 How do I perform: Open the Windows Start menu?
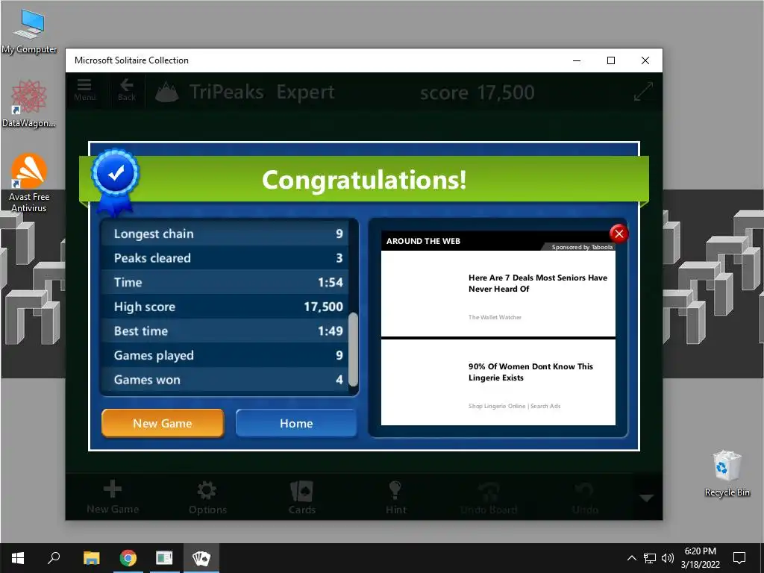click(18, 558)
